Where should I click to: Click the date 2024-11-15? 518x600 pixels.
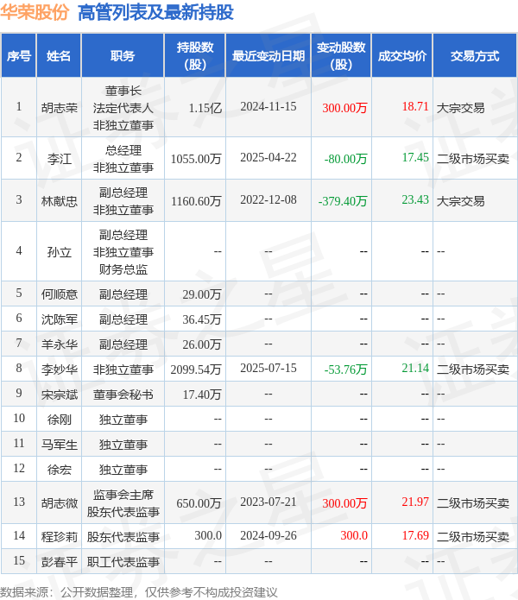point(268,106)
